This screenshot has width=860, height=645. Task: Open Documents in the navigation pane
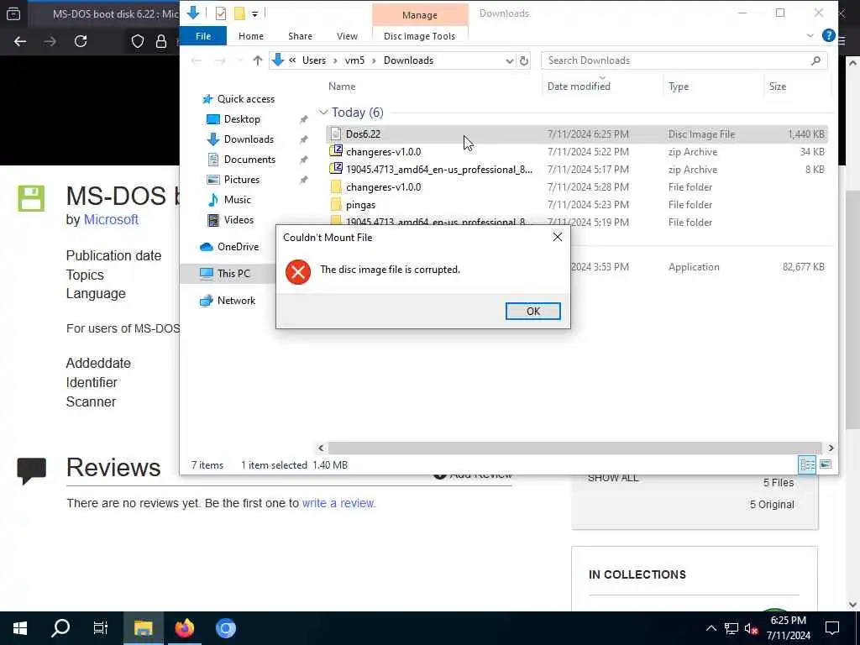tap(249, 160)
